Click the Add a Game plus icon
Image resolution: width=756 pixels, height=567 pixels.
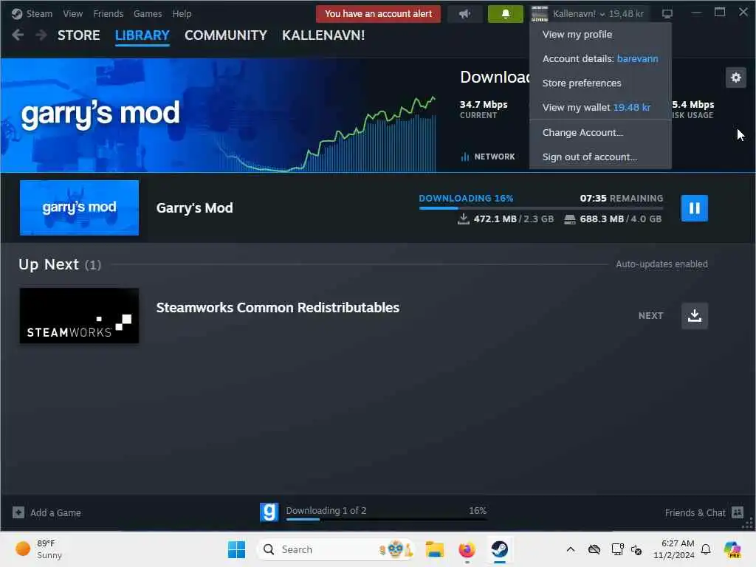pos(18,512)
